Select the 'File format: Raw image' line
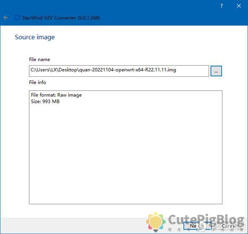 (56, 95)
